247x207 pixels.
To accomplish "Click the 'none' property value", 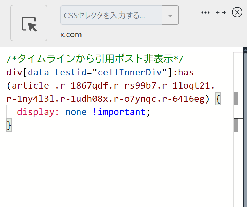I will (76, 112).
